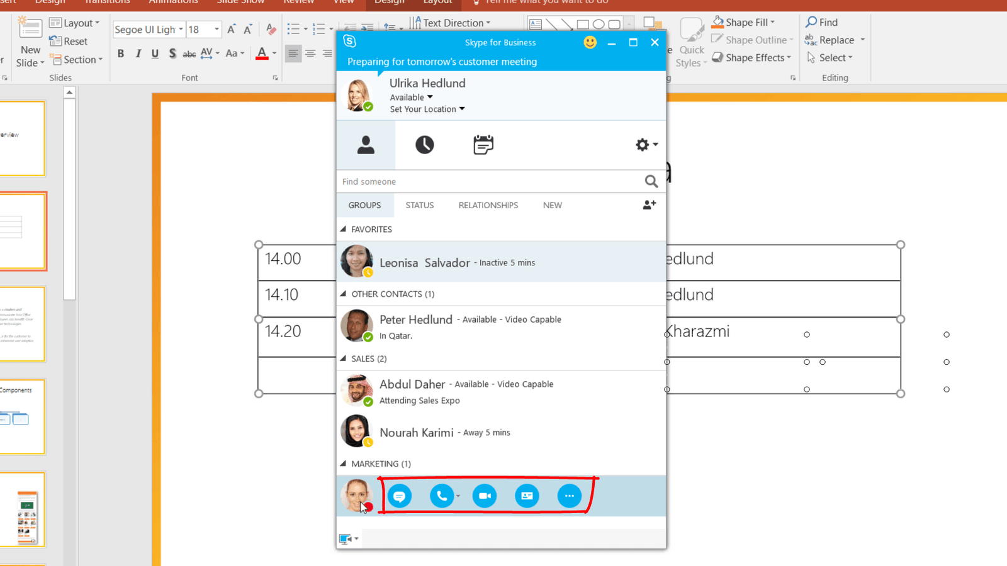Image resolution: width=1007 pixels, height=566 pixels.
Task: Open the font color picker
Action: (274, 54)
